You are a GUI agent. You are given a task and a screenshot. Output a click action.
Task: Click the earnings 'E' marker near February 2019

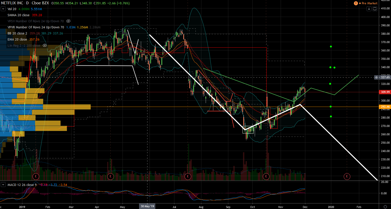click(x=36, y=176)
